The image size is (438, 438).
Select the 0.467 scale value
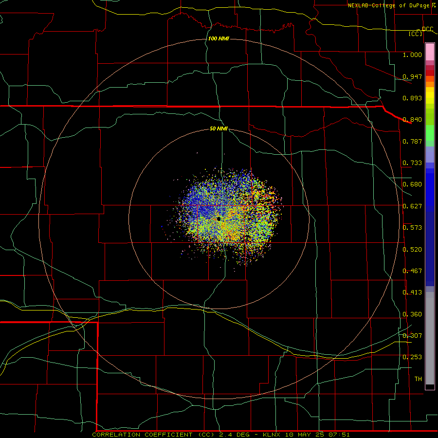[412, 271]
